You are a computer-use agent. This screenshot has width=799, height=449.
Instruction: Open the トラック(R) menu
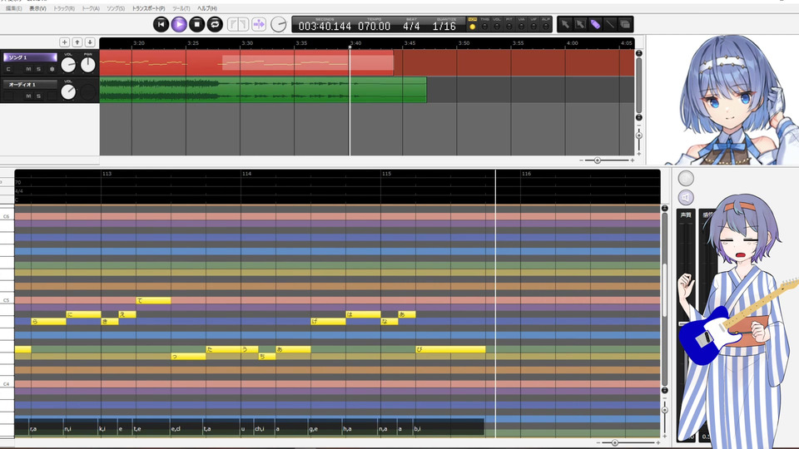[x=64, y=8]
